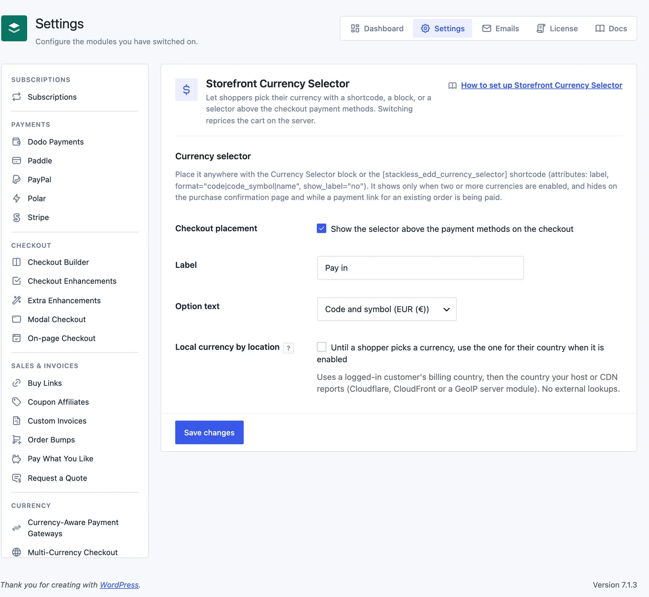
Task: Go to the License tab
Action: point(557,28)
